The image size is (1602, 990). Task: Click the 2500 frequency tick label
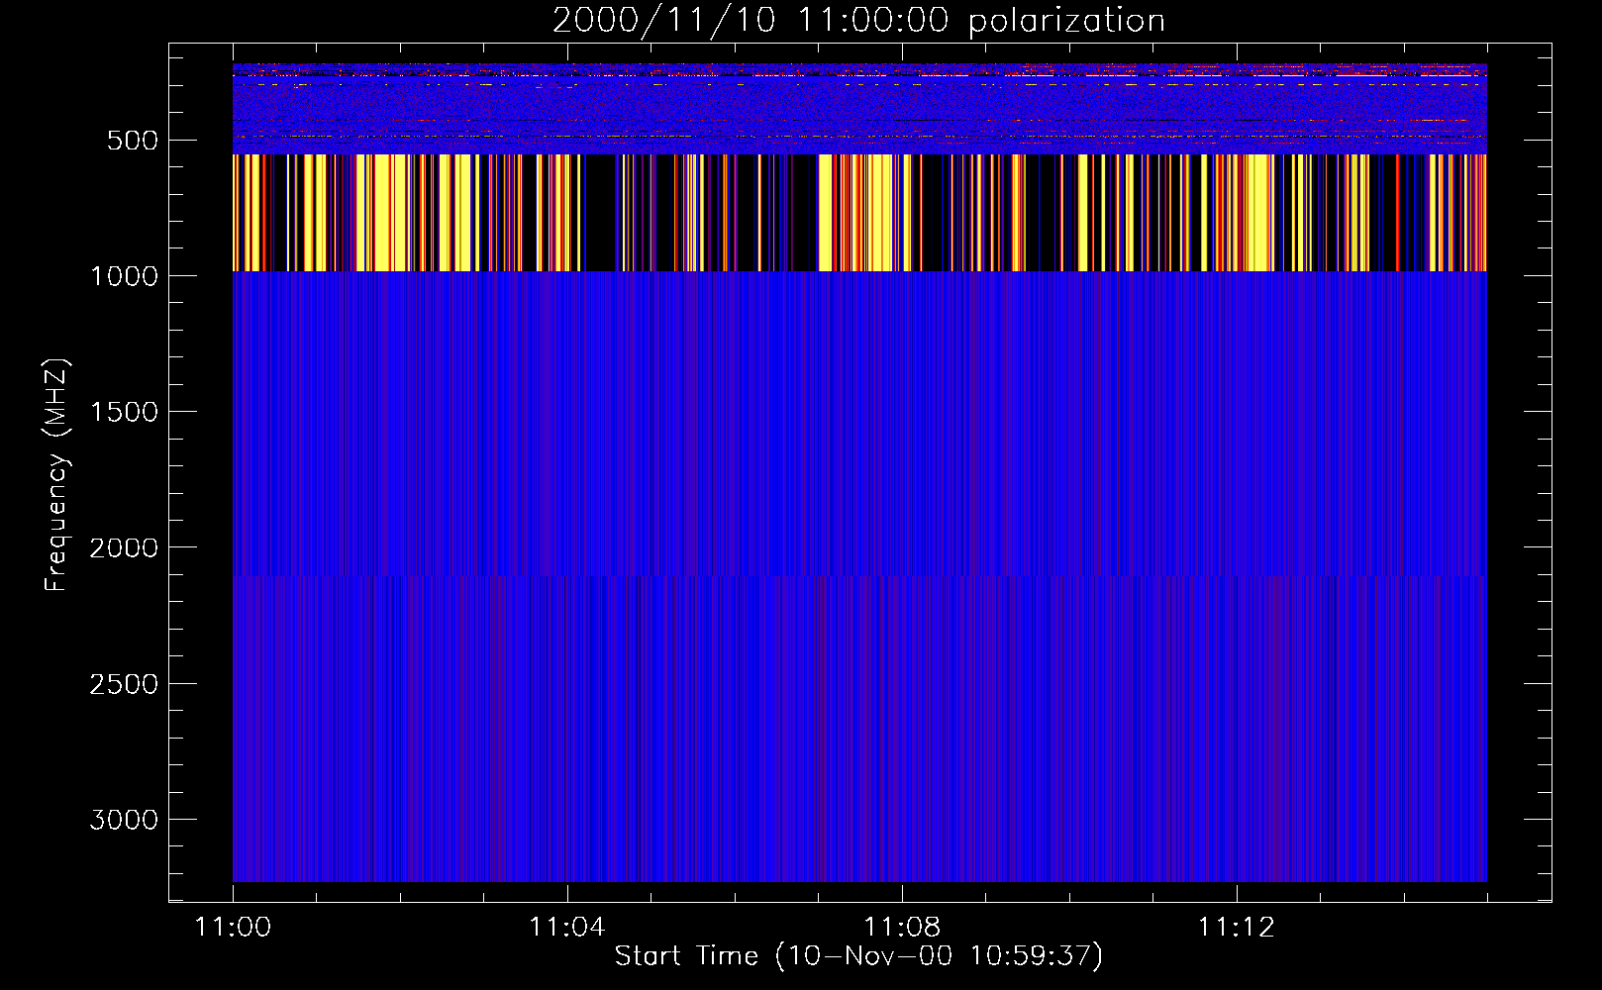click(x=124, y=684)
